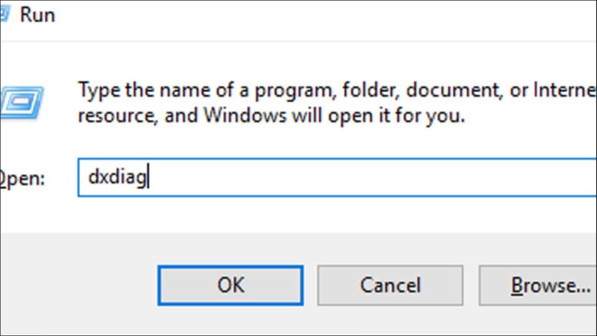Click on the typed dxdiag text
597x336 pixels.
click(x=117, y=178)
